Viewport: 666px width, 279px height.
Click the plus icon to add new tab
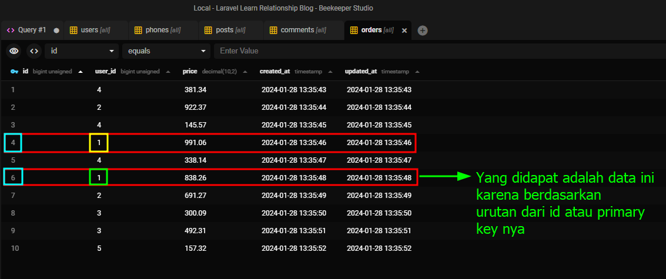click(423, 31)
